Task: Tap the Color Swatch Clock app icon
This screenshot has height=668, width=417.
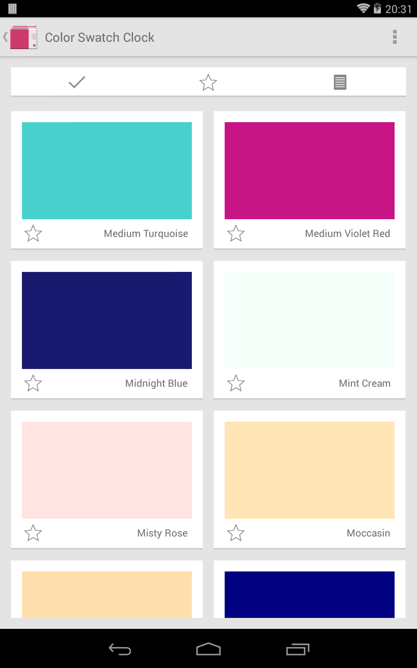Action: point(24,38)
